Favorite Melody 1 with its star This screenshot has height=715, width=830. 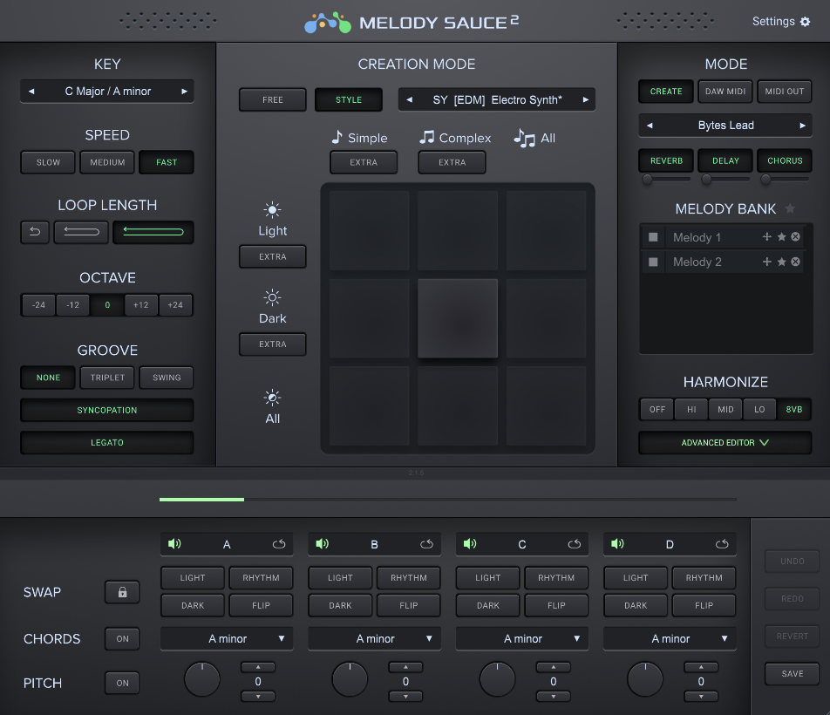pos(781,237)
